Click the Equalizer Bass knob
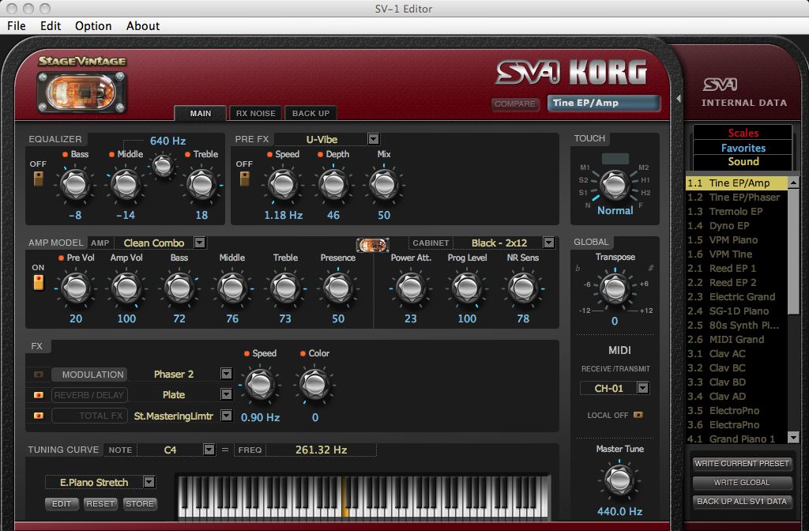 [x=75, y=184]
